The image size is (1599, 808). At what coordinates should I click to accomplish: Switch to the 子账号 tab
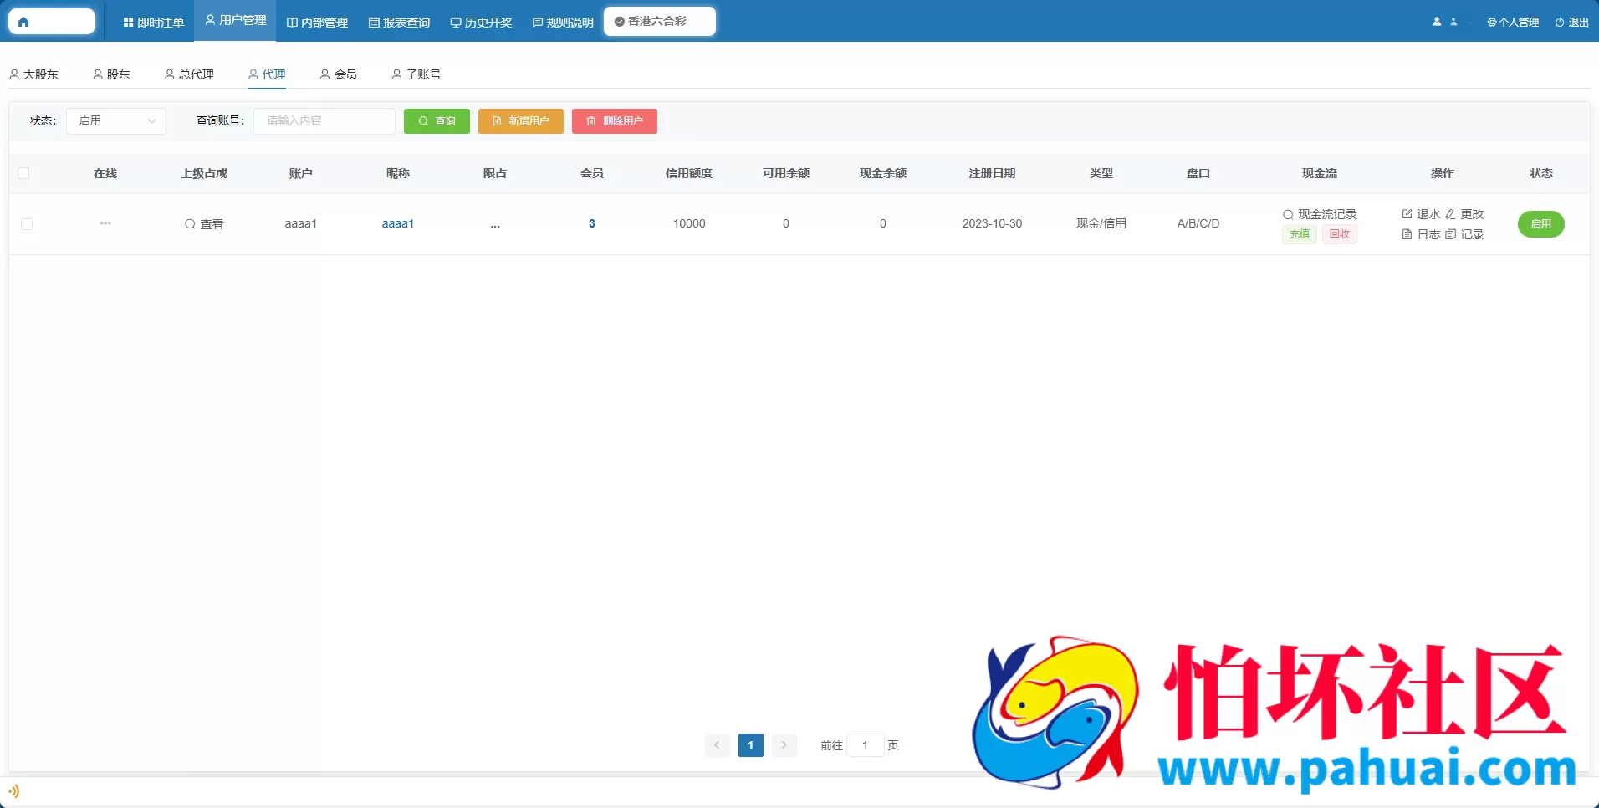click(416, 74)
